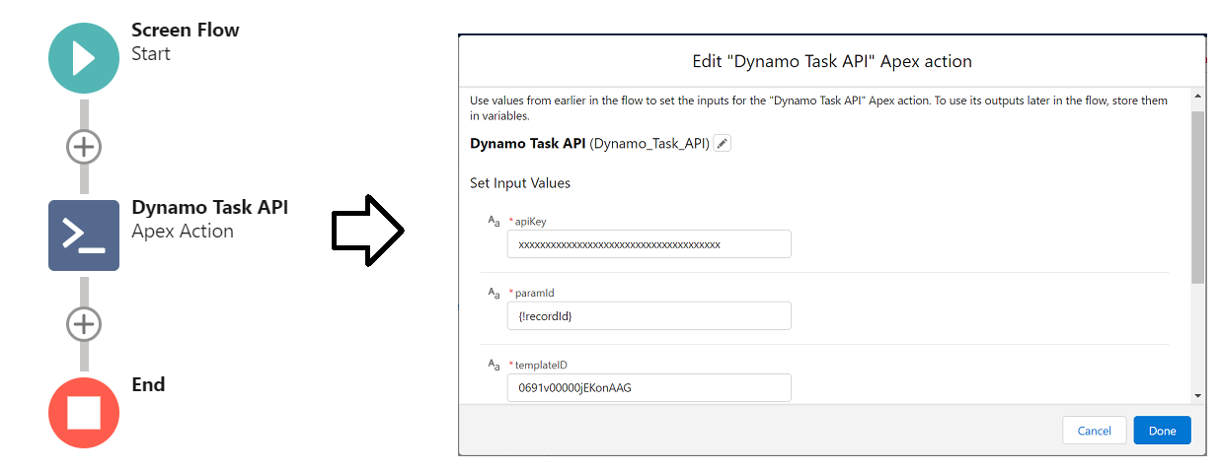This screenshot has width=1220, height=471.
Task: Click the paramId field containing {!recordId}
Action: coord(648,316)
